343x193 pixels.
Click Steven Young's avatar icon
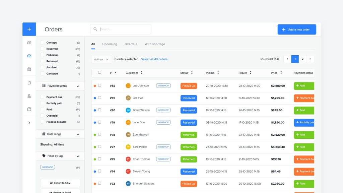(128, 172)
